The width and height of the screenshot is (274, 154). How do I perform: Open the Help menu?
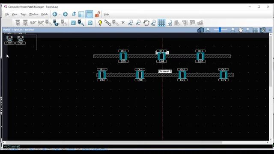click(106, 14)
